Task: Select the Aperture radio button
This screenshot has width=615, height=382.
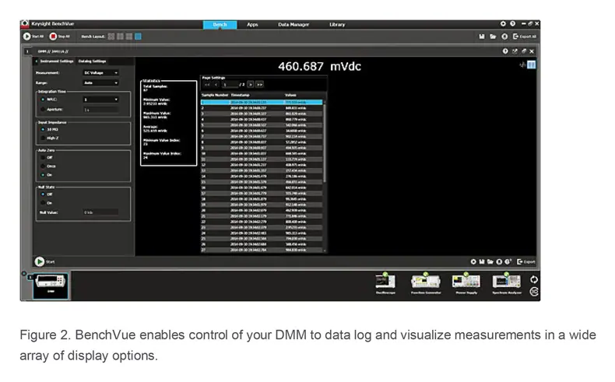Action: pyautogui.click(x=43, y=110)
